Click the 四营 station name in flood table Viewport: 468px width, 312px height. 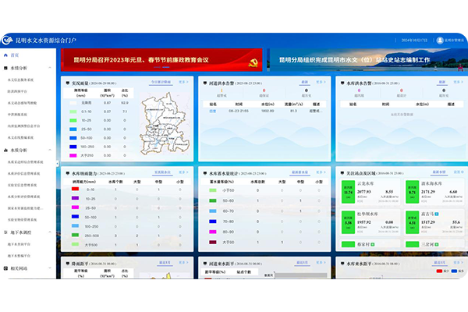pyautogui.click(x=213, y=110)
